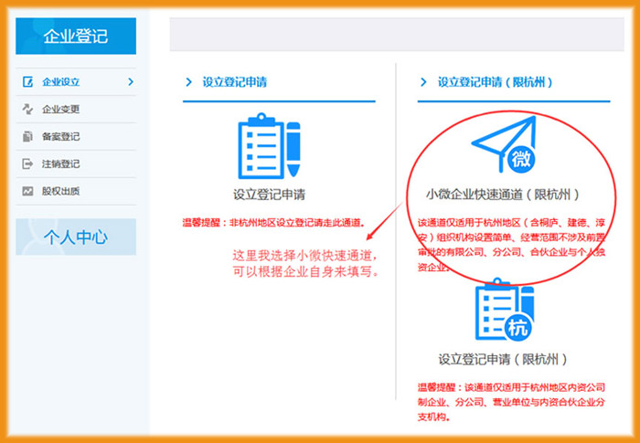Select 注销登记 label in sidebar
The image size is (640, 443).
point(61,164)
